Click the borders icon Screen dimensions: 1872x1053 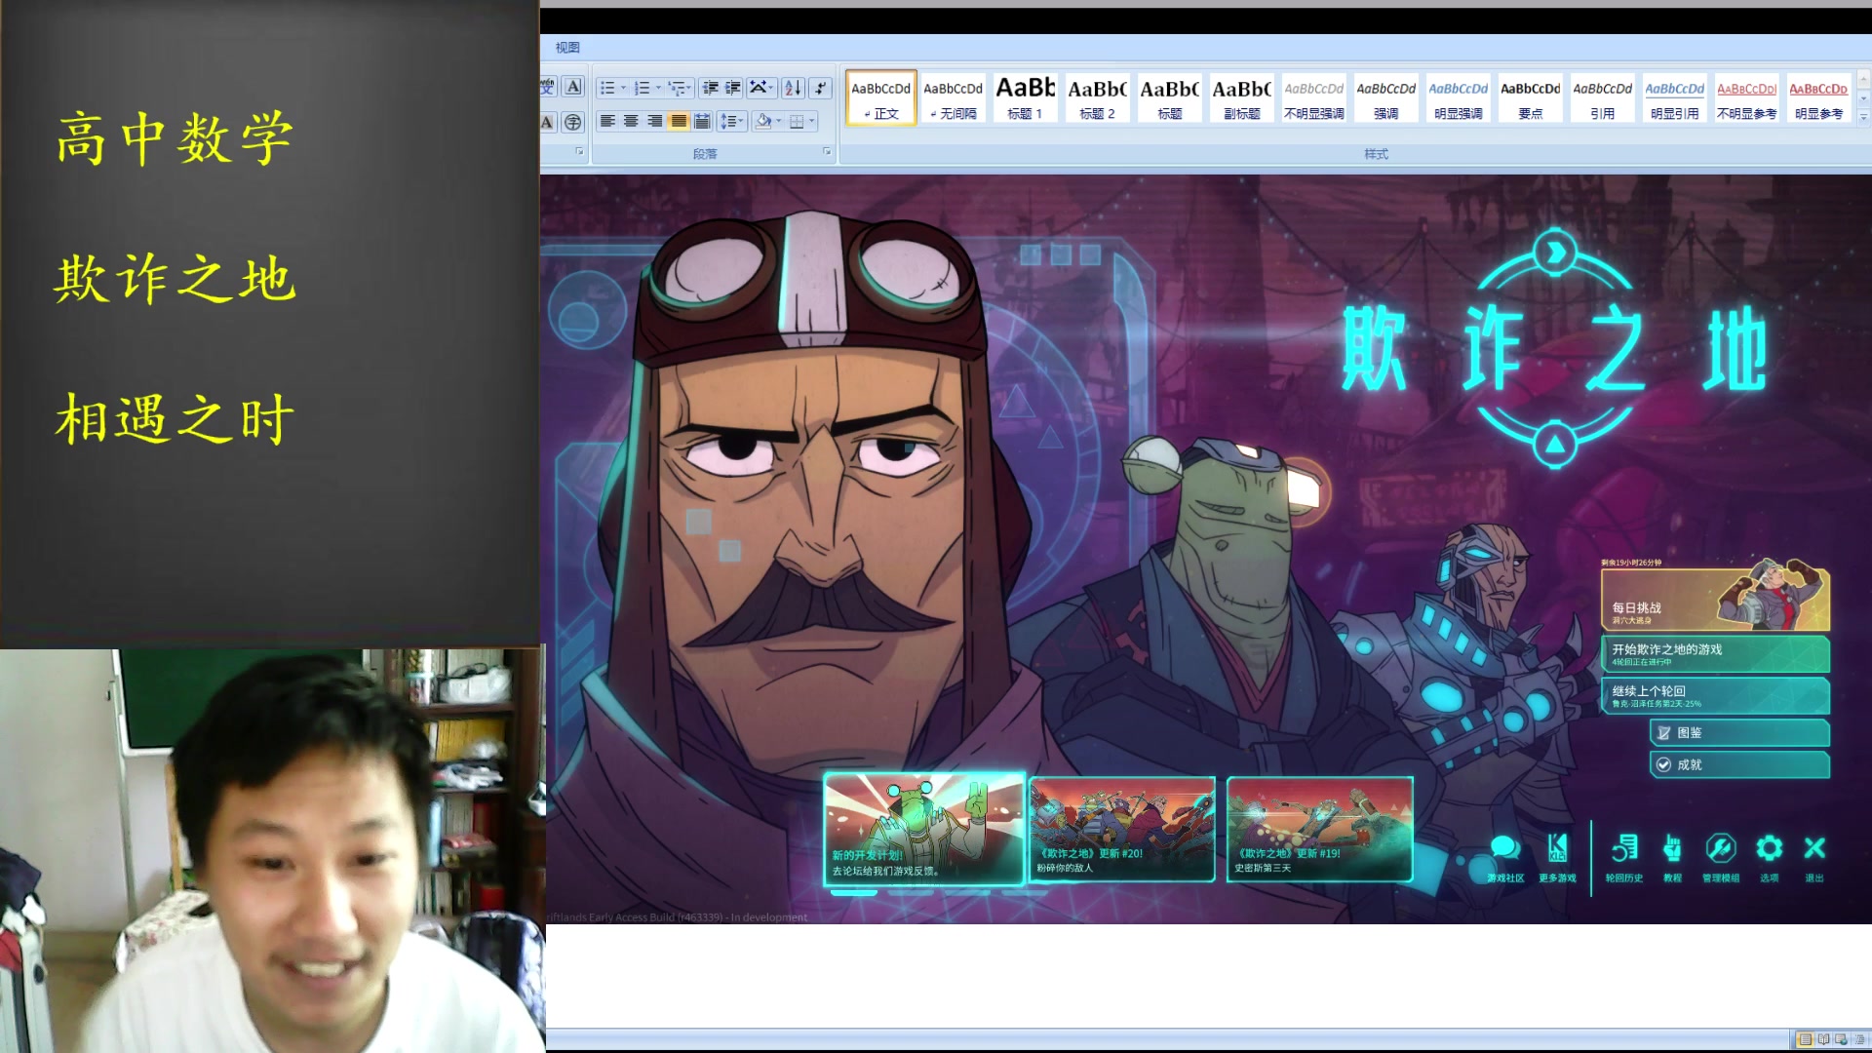(x=797, y=121)
